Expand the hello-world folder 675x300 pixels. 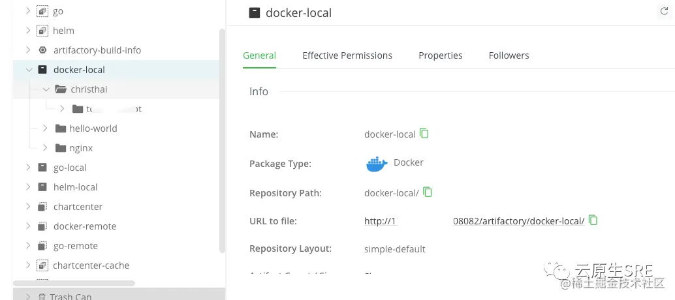[x=45, y=128]
